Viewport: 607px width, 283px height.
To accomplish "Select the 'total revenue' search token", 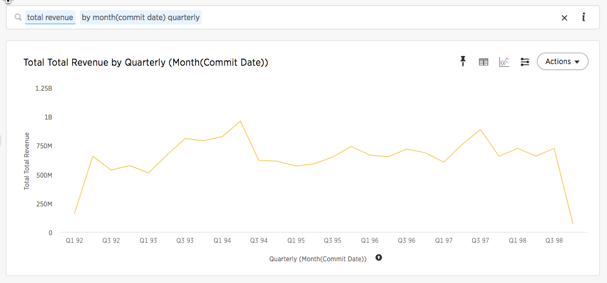I will (x=50, y=17).
